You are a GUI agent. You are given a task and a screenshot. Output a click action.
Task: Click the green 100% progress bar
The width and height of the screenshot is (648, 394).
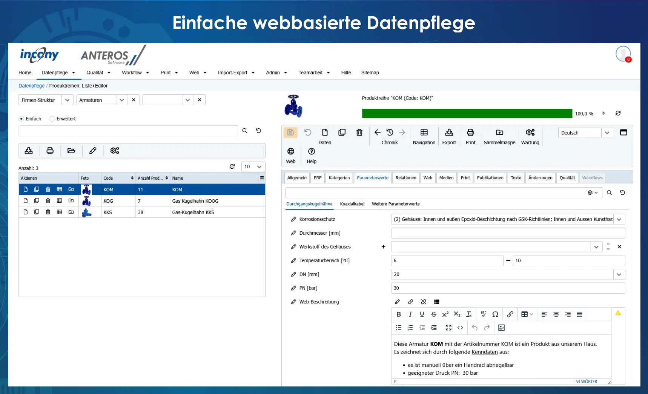pyautogui.click(x=467, y=114)
